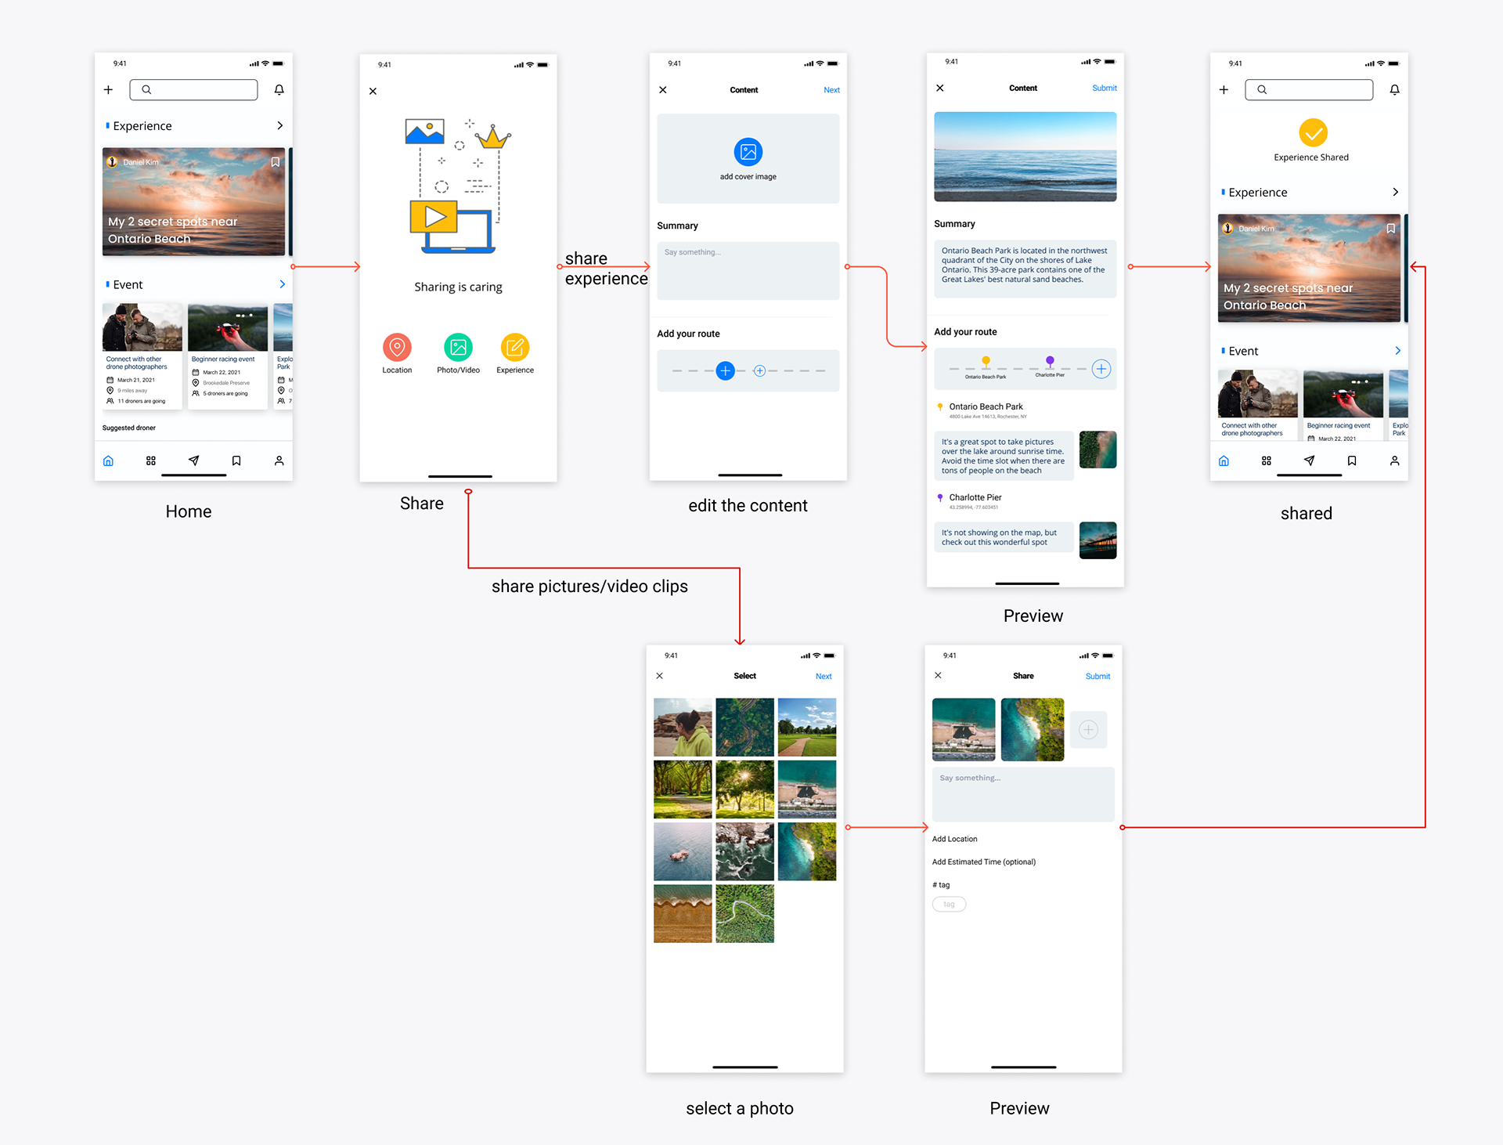Viewport: 1503px width, 1145px height.
Task: Select profile tab icon on shared screen
Action: [1394, 461]
